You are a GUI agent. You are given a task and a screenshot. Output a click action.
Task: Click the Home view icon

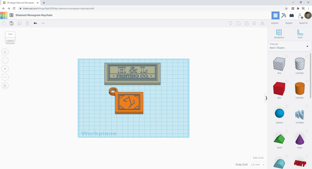click(x=5, y=52)
